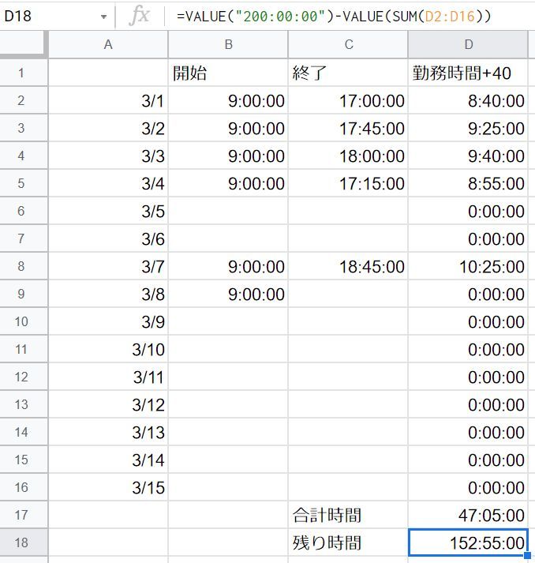Select row 17 header

tap(21, 516)
